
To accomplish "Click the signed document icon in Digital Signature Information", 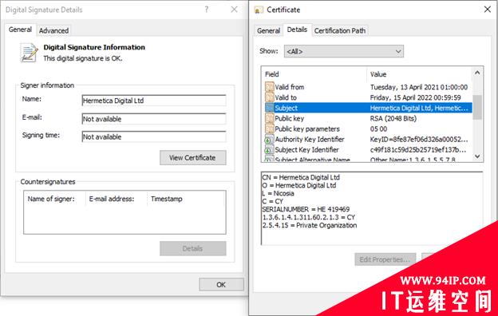I will click(29, 53).
